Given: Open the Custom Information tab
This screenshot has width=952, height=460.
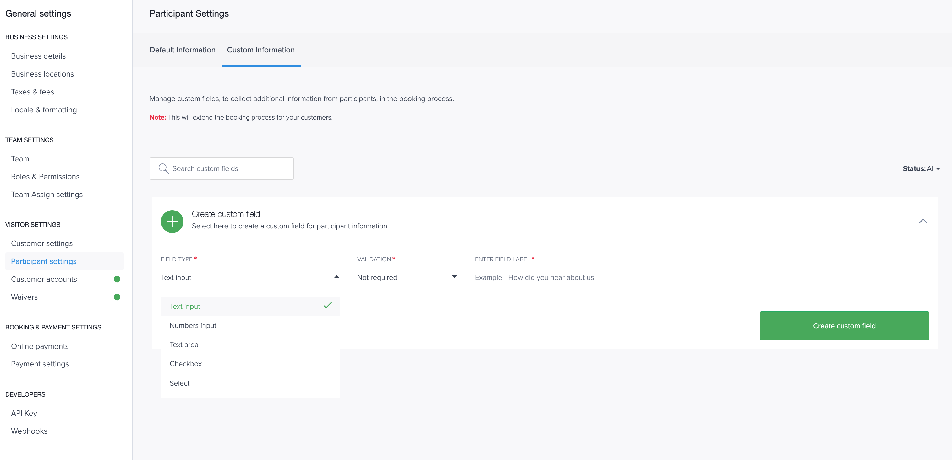Looking at the screenshot, I should pos(261,50).
